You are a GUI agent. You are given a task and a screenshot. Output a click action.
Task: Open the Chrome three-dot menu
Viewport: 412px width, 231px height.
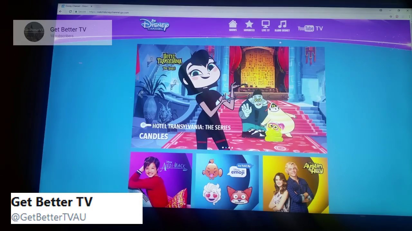[409, 17]
